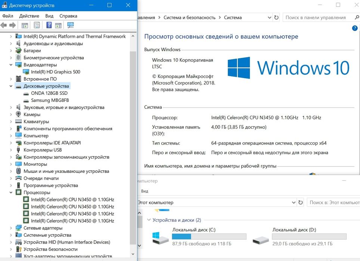Click the scan for hardware changes monitor icon
Image resolution: width=360 pixels, height=261 pixels.
click(x=70, y=25)
